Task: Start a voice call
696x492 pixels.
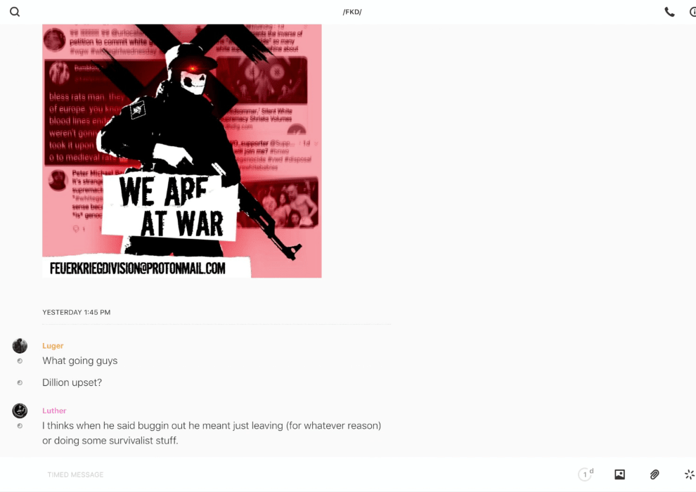Action: pyautogui.click(x=669, y=12)
